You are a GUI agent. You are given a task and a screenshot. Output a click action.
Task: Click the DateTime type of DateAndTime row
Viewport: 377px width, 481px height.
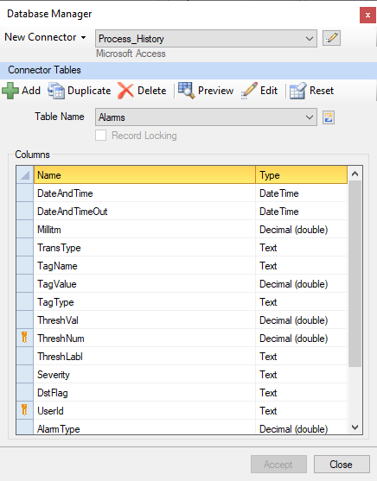tap(302, 193)
